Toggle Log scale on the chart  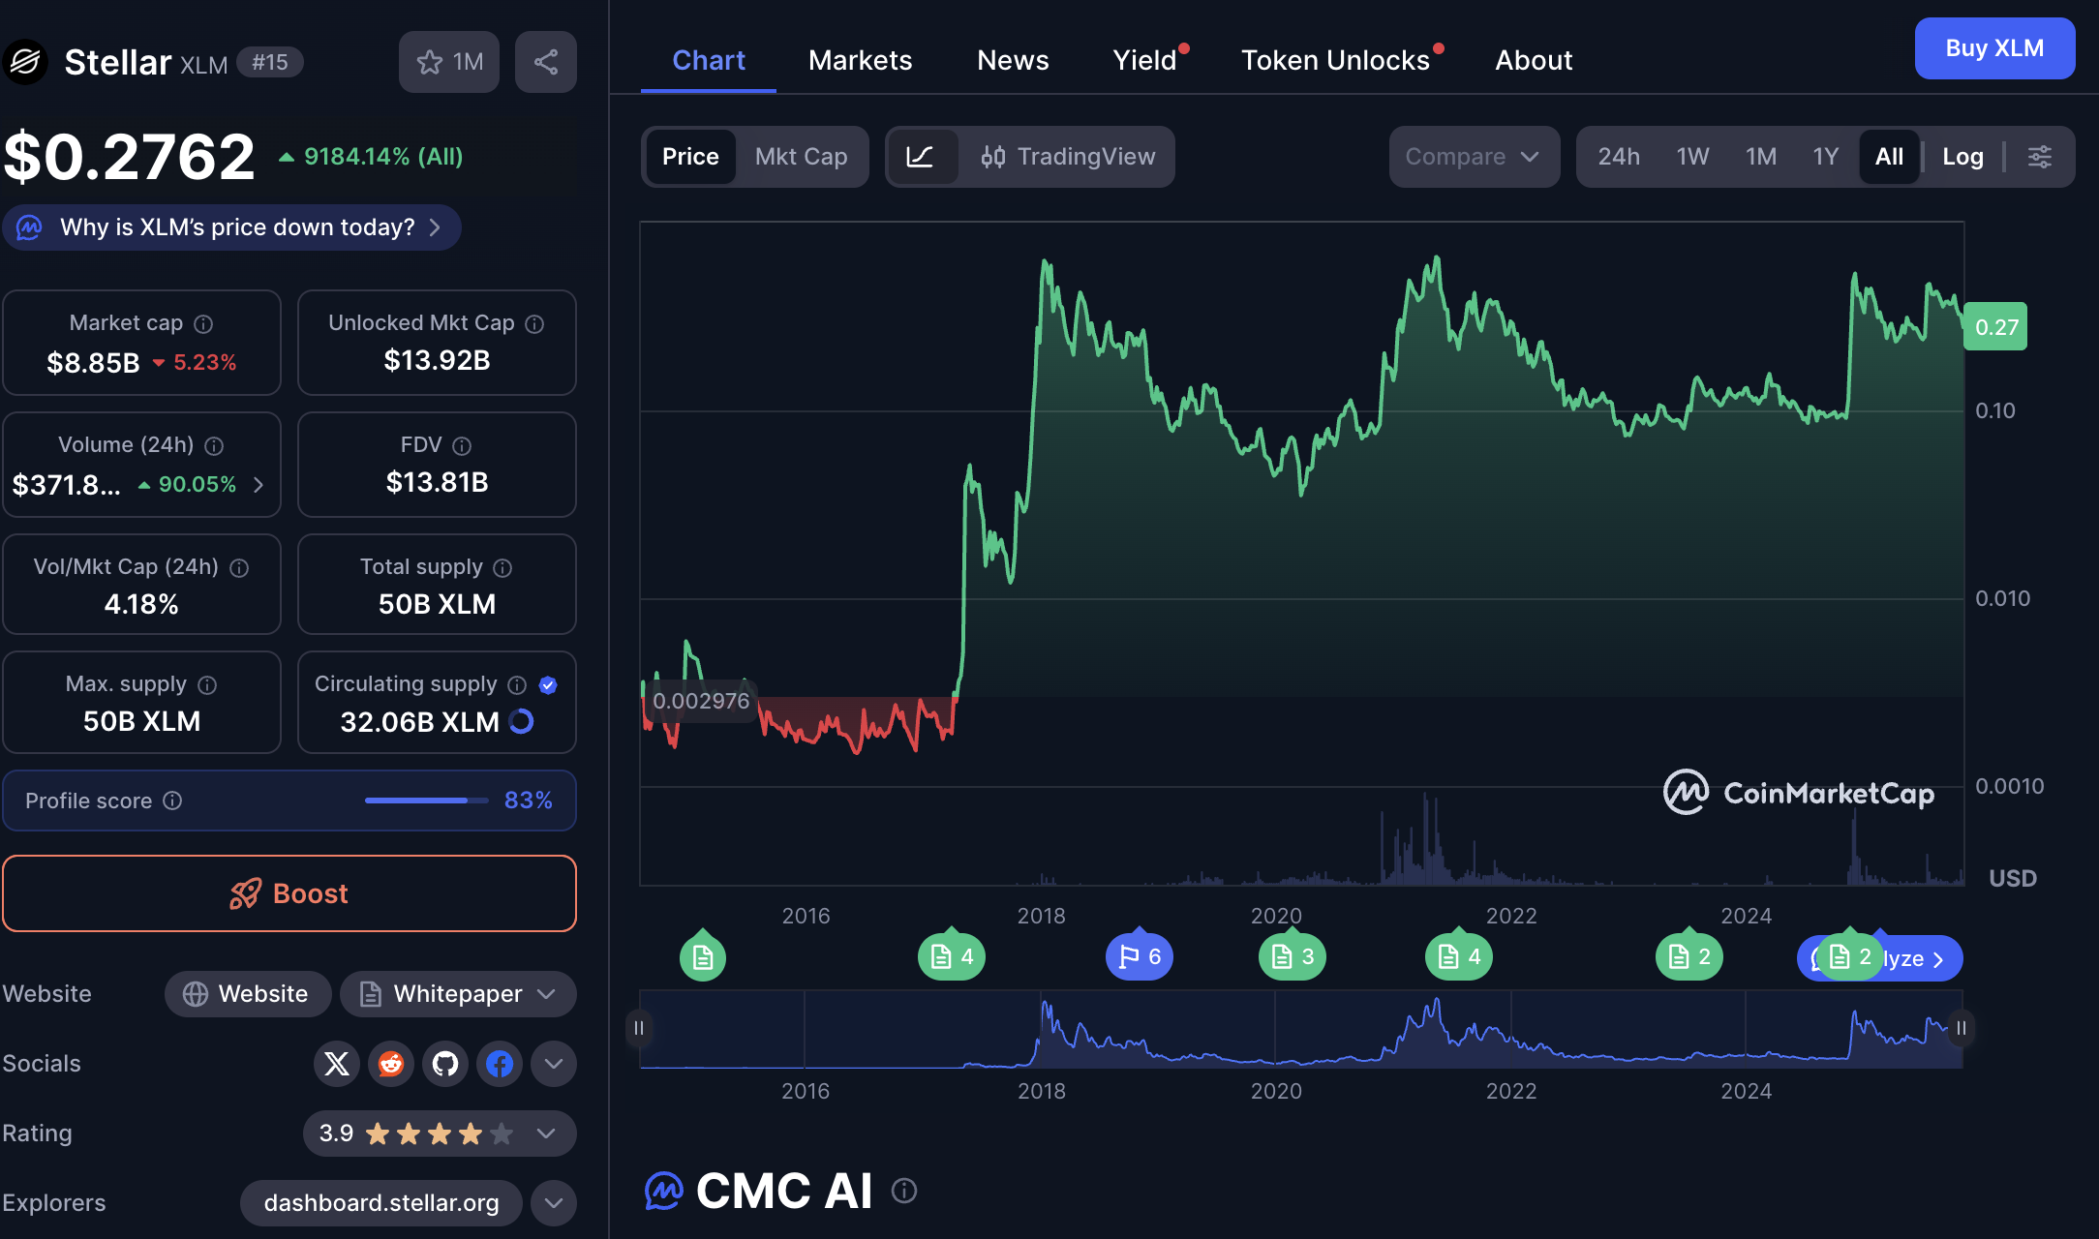coord(1962,157)
